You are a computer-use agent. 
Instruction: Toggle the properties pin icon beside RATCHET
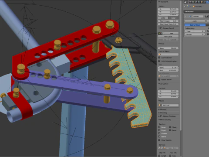[185, 7]
